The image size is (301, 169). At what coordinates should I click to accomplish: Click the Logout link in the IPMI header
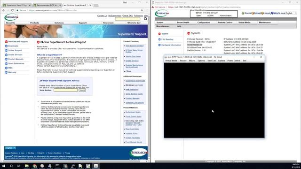click(x=266, y=13)
